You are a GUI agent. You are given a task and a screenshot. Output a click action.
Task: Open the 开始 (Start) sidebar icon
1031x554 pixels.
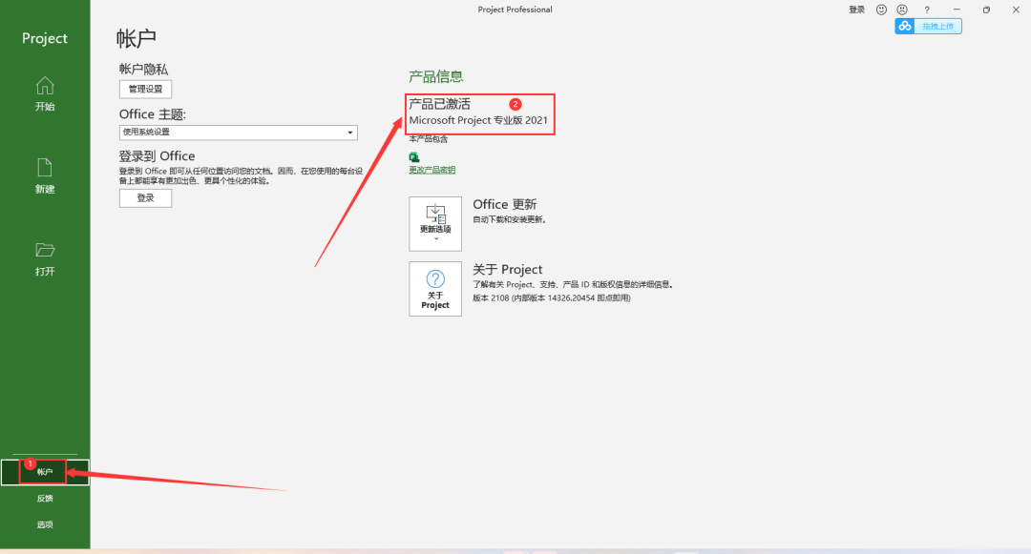(x=44, y=94)
